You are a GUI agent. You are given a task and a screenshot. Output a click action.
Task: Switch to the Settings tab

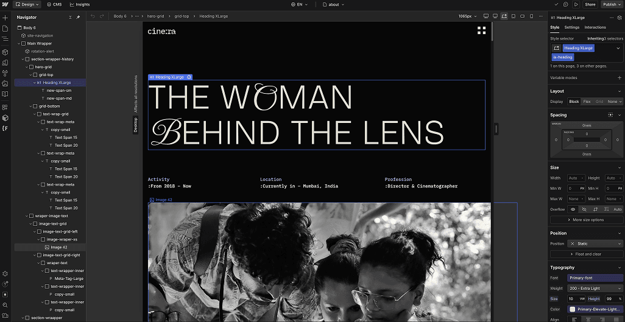[571, 27]
